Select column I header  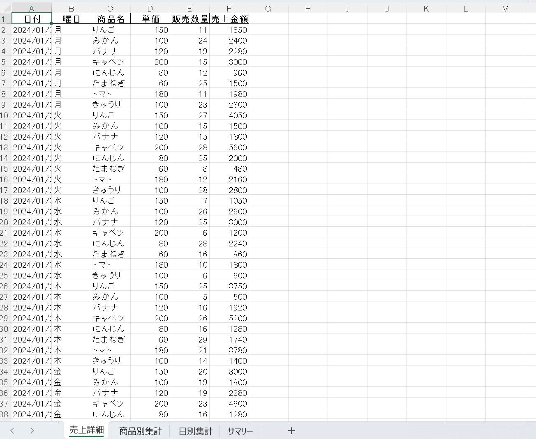pos(347,8)
